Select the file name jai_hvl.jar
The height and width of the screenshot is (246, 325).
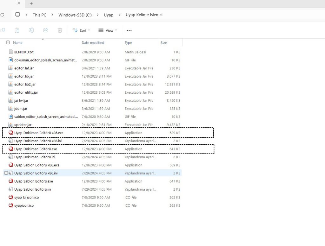(21, 100)
